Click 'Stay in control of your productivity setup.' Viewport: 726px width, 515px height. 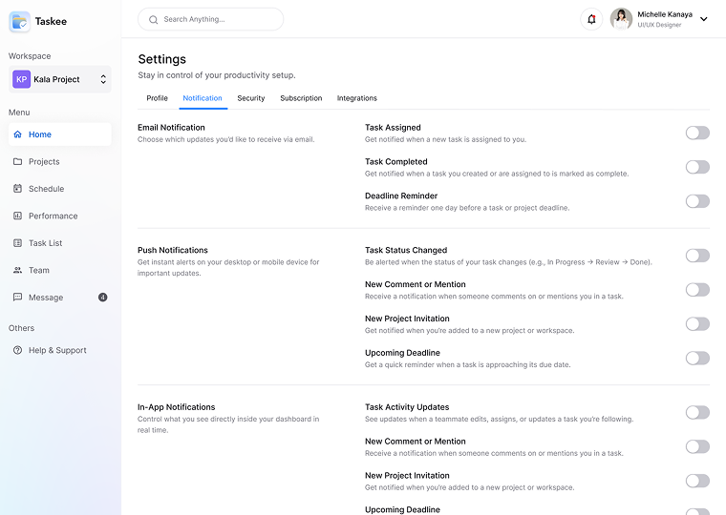[217, 75]
